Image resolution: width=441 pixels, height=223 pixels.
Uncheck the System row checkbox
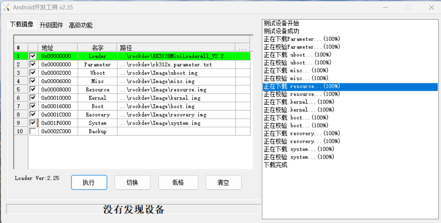click(x=33, y=123)
